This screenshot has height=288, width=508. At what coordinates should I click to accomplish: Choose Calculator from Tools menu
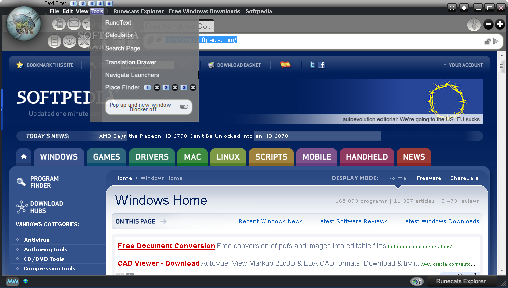coord(119,35)
